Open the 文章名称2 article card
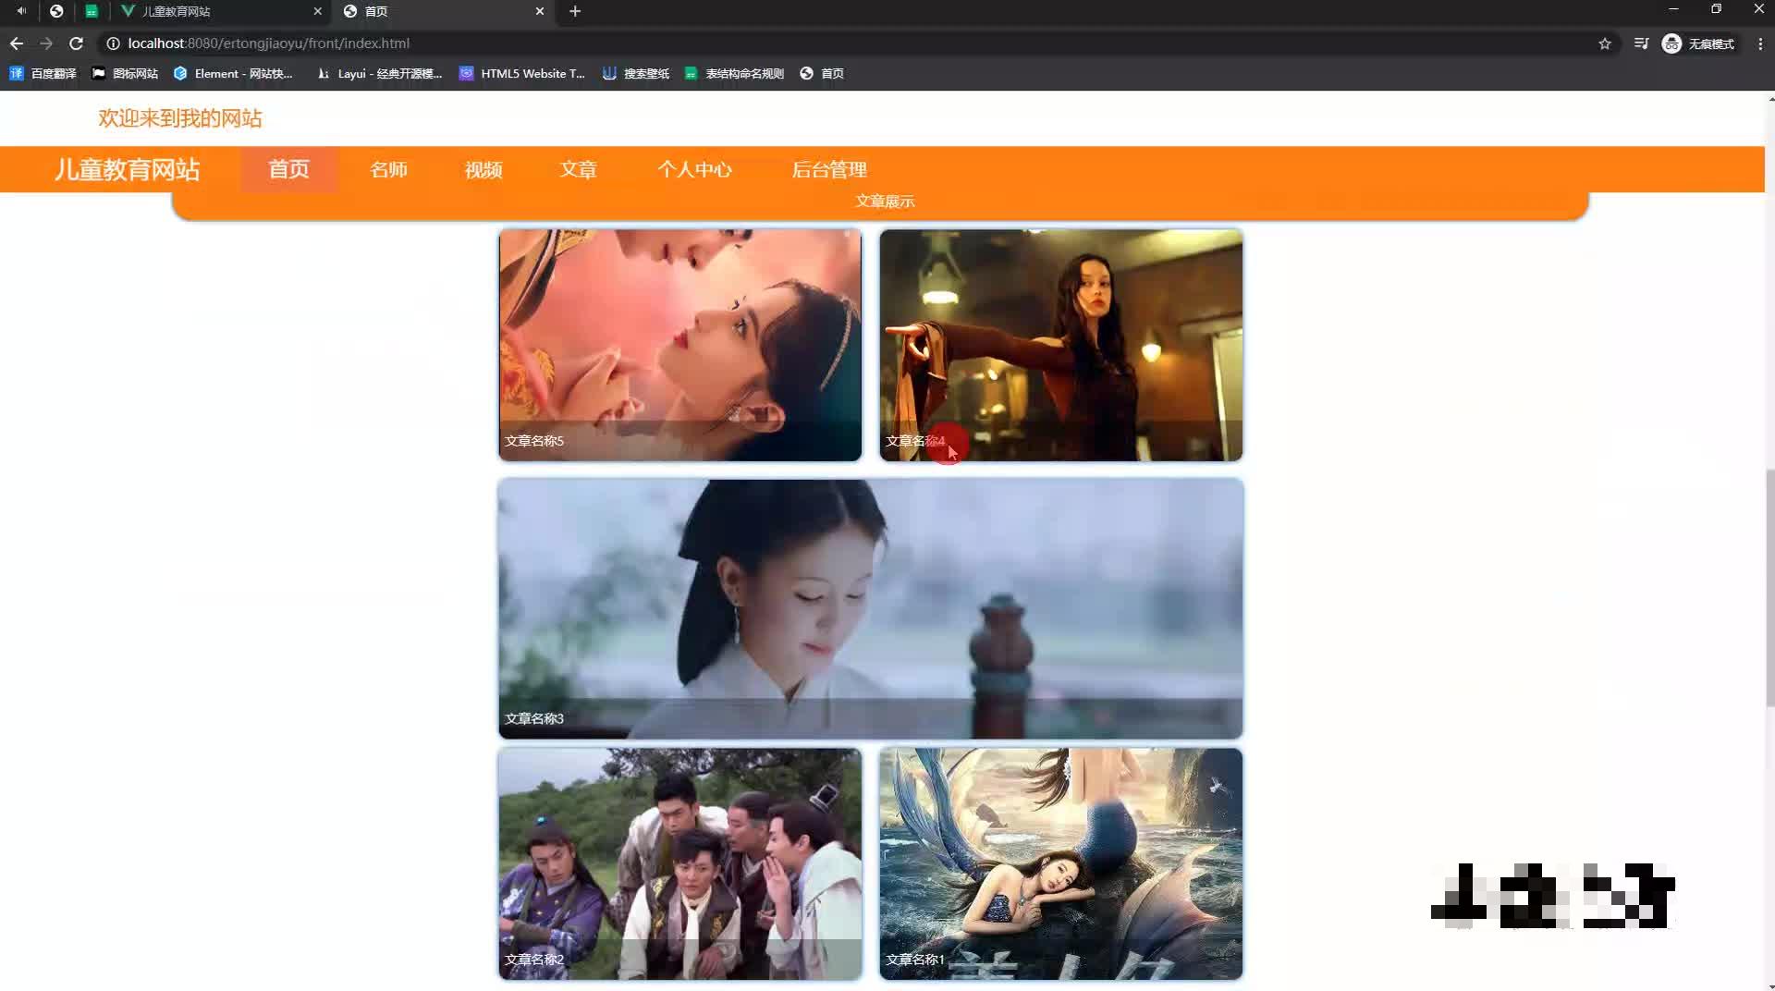The height and width of the screenshot is (991, 1775). 680,863
